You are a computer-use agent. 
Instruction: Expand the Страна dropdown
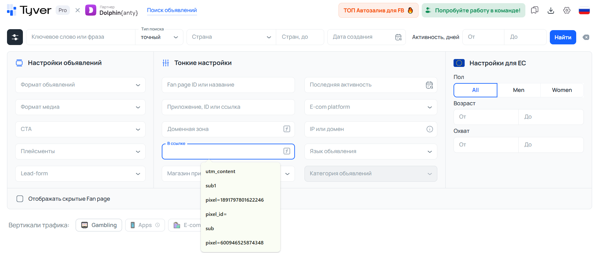pyautogui.click(x=231, y=37)
